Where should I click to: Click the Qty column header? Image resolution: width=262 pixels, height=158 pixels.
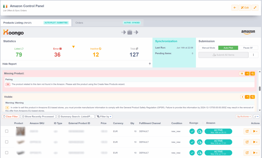132,123
